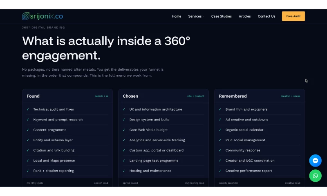327x196 pixels.
Task: Click the 'search lead' footer label
Action: click(101, 183)
